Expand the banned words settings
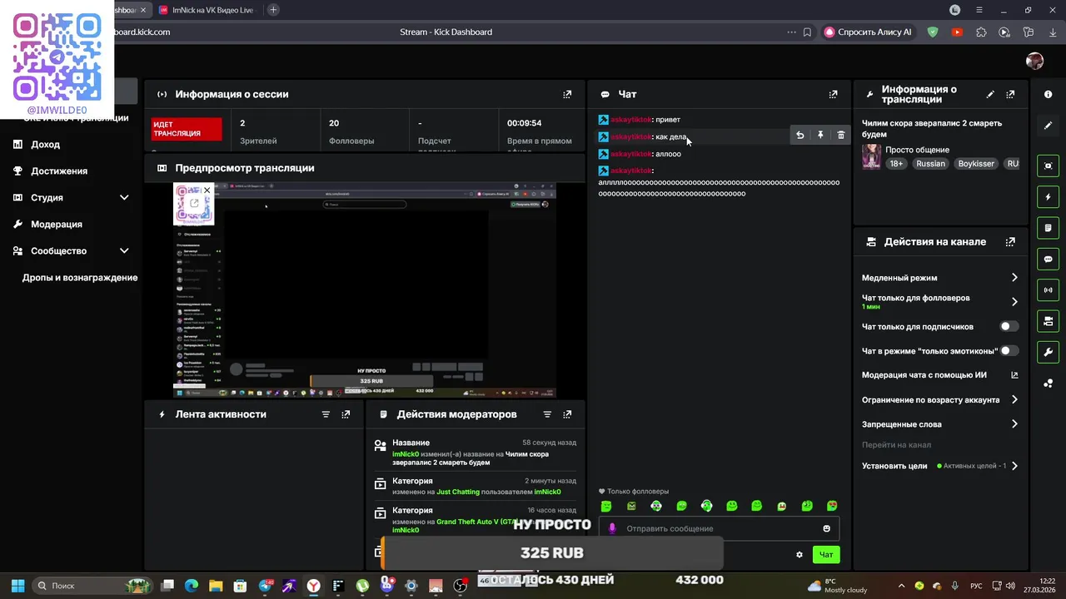 [x=1014, y=424]
